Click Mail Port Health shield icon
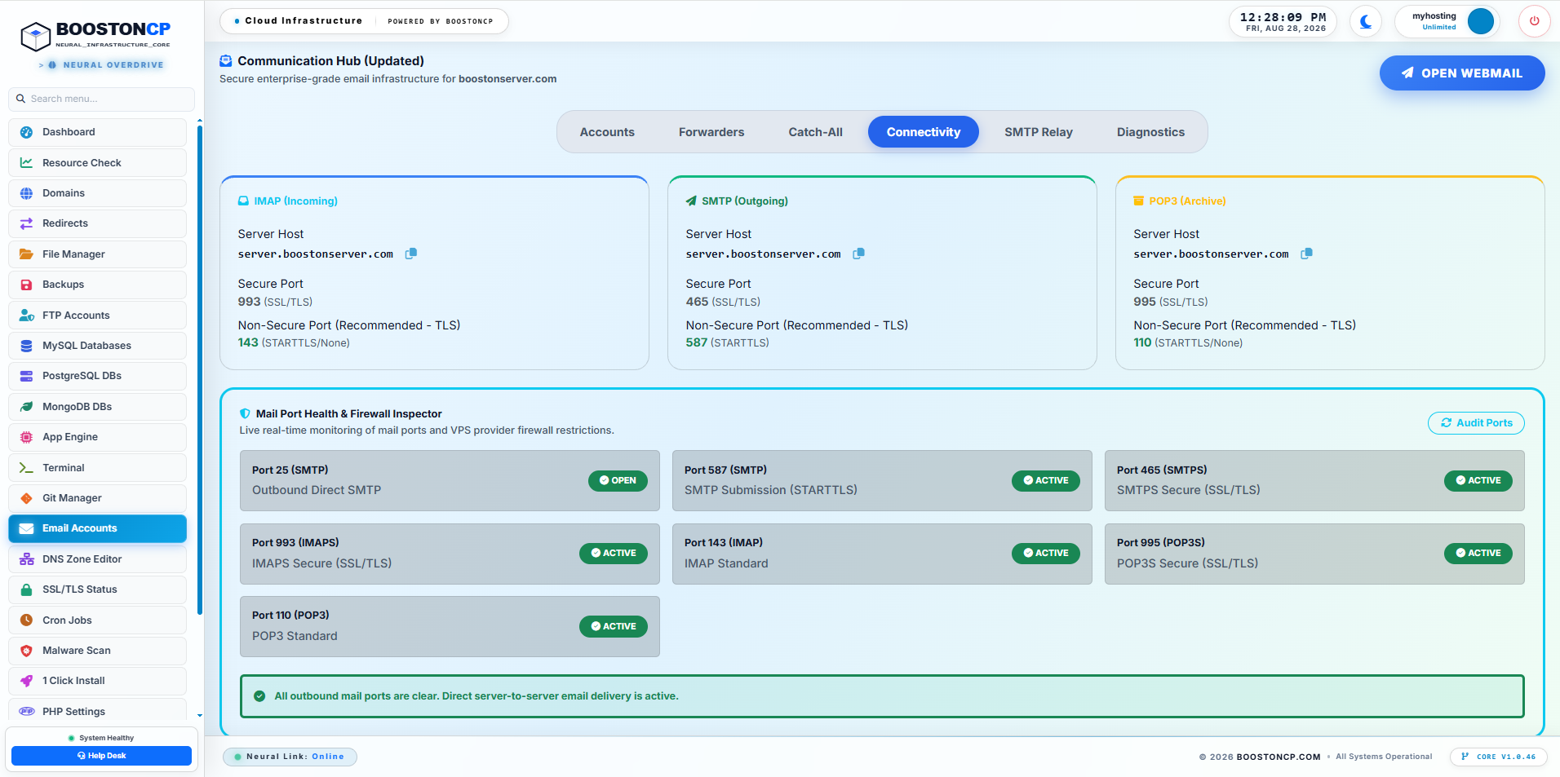This screenshot has width=1560, height=777. (x=245, y=414)
